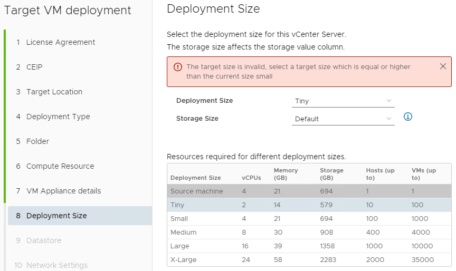This screenshot has height=271, width=456.
Task: Select step 8 Deployment Size in sidebar
Action: [x=80, y=216]
